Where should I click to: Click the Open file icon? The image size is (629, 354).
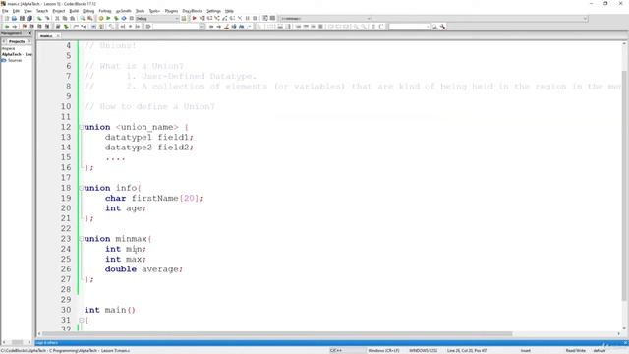pos(14,18)
